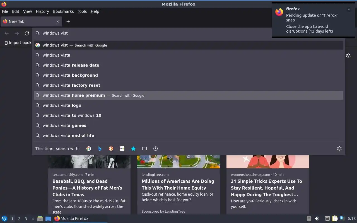Close the New Tab tab
The height and width of the screenshot is (223, 357).
[x=58, y=21]
